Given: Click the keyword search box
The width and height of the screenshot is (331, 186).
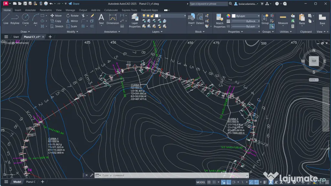Looking at the screenshot, I should click(x=208, y=4).
